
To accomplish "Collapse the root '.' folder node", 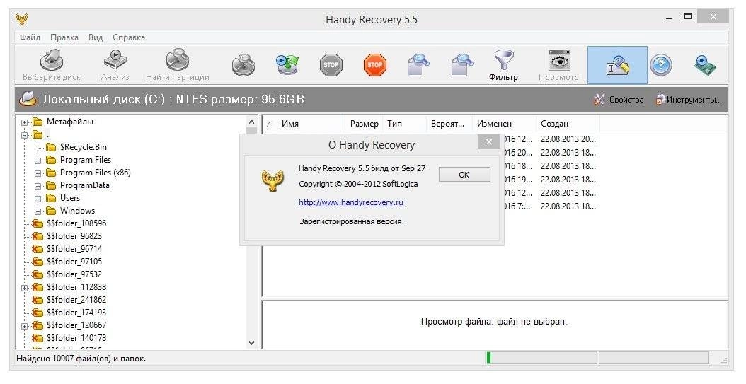I will 24,136.
